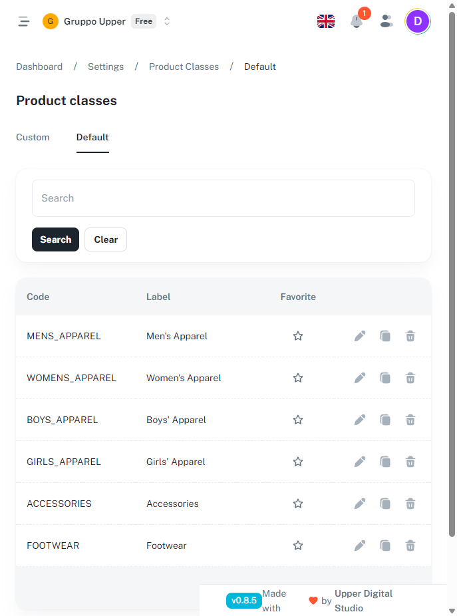Open the users icon in header

click(386, 21)
